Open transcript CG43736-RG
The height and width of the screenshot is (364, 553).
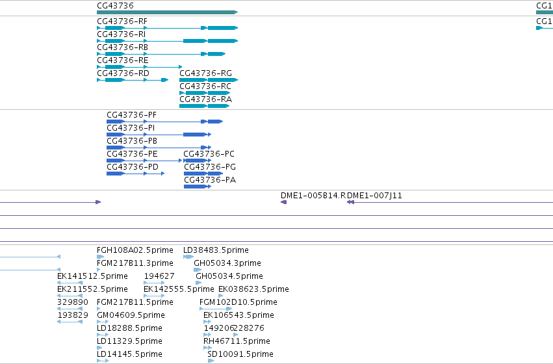click(x=209, y=80)
